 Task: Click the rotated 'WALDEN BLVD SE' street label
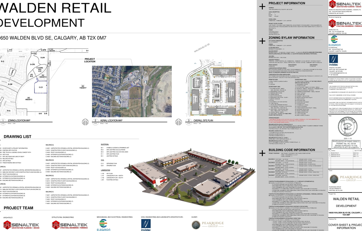[202, 48]
